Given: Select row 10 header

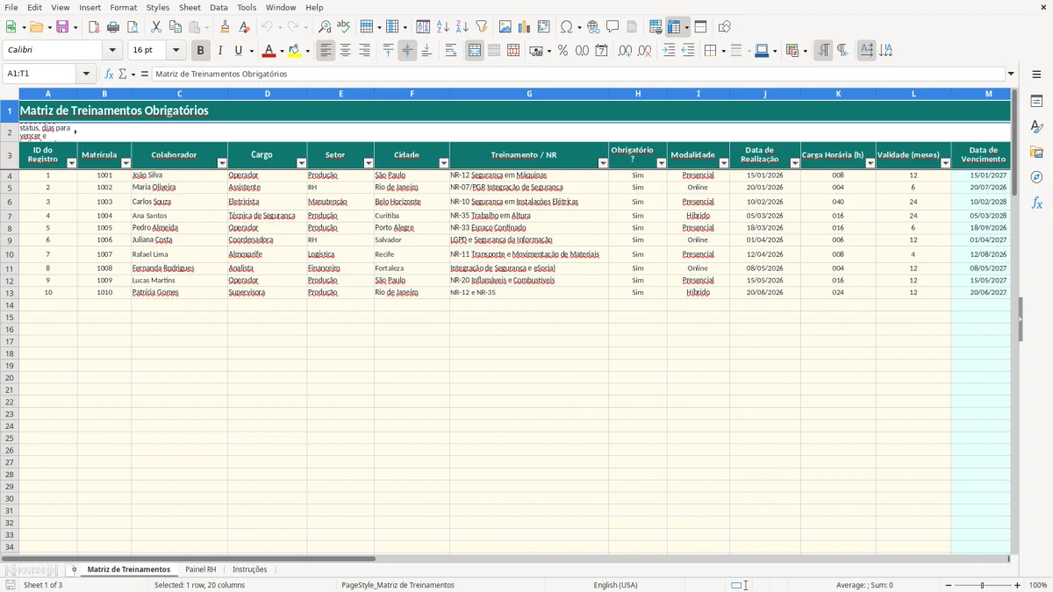Looking at the screenshot, I should click(x=10, y=254).
